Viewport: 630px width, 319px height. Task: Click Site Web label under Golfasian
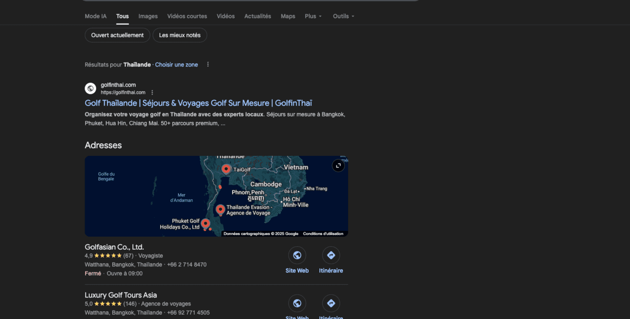tap(297, 271)
